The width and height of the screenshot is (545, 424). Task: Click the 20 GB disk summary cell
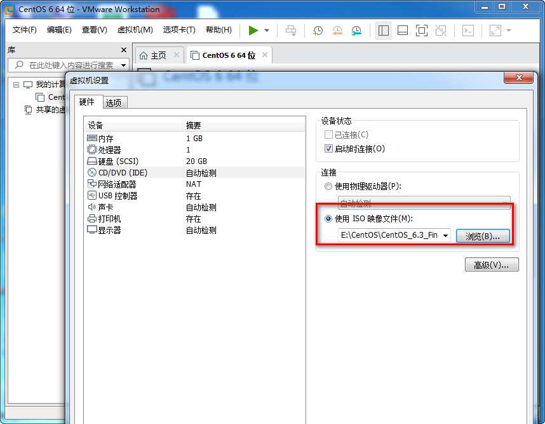(196, 161)
